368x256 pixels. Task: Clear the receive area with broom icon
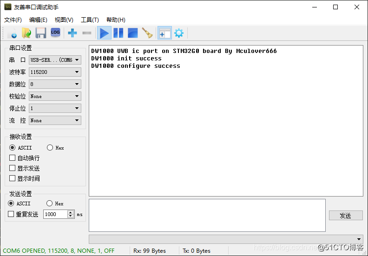click(x=147, y=33)
